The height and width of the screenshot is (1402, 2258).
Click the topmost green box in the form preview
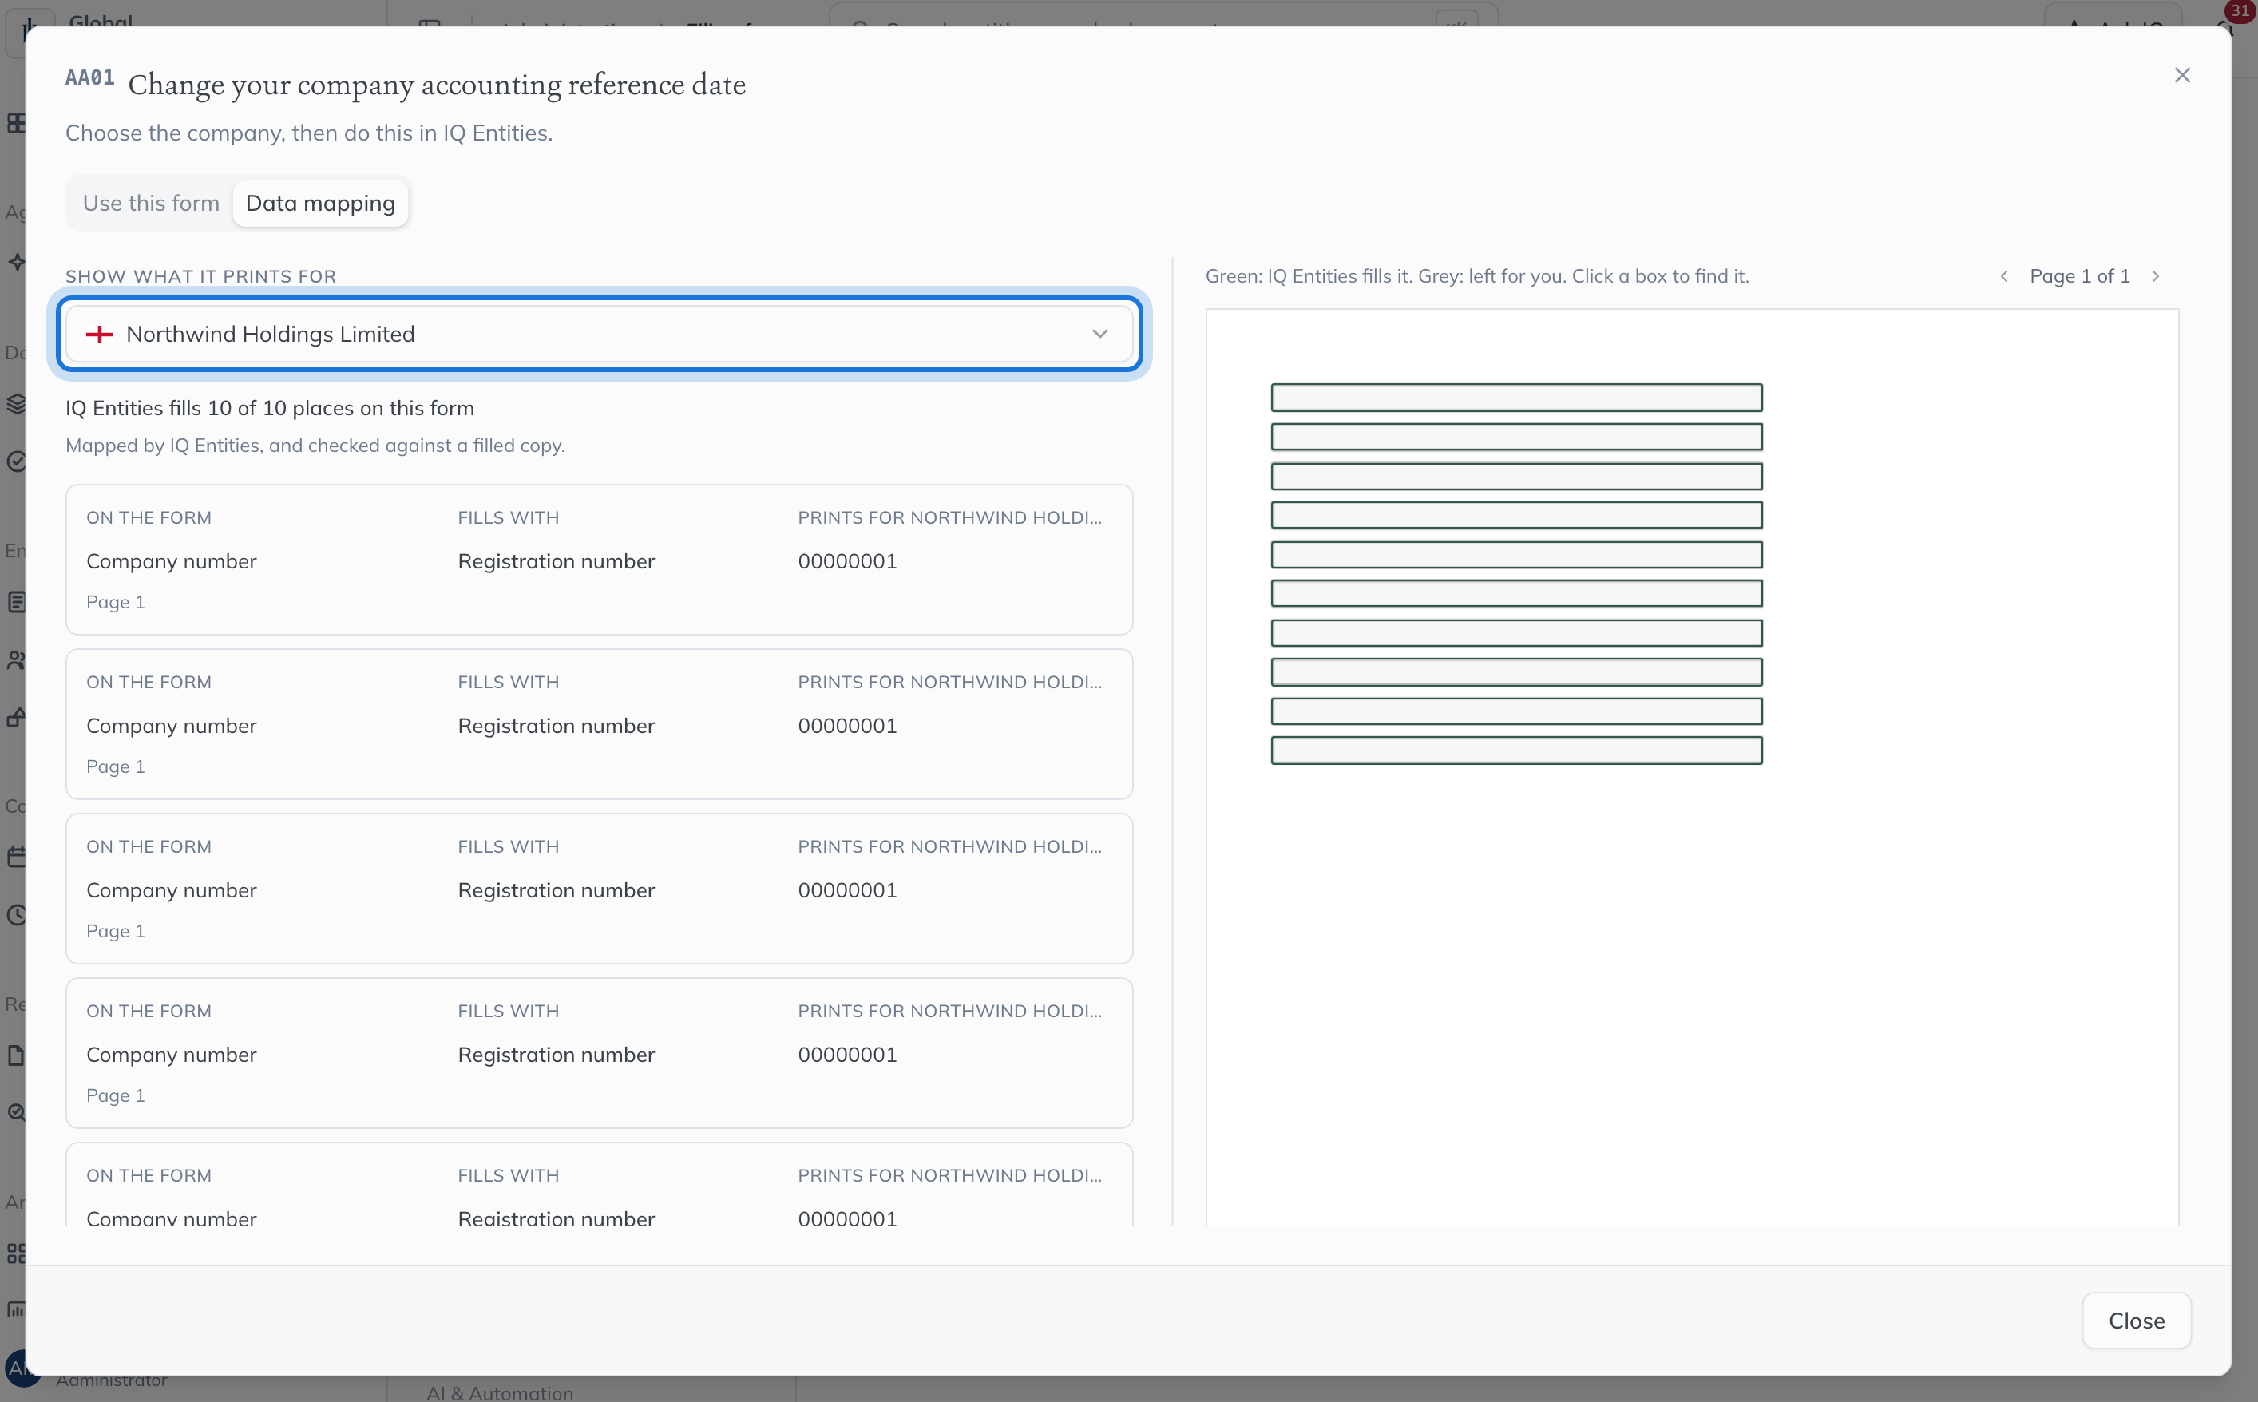click(1516, 398)
